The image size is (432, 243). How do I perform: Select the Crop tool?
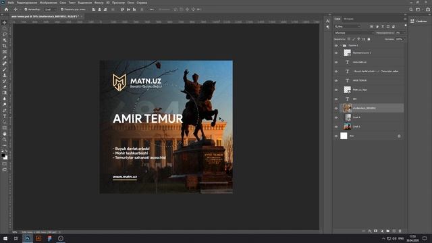[x=5, y=46]
